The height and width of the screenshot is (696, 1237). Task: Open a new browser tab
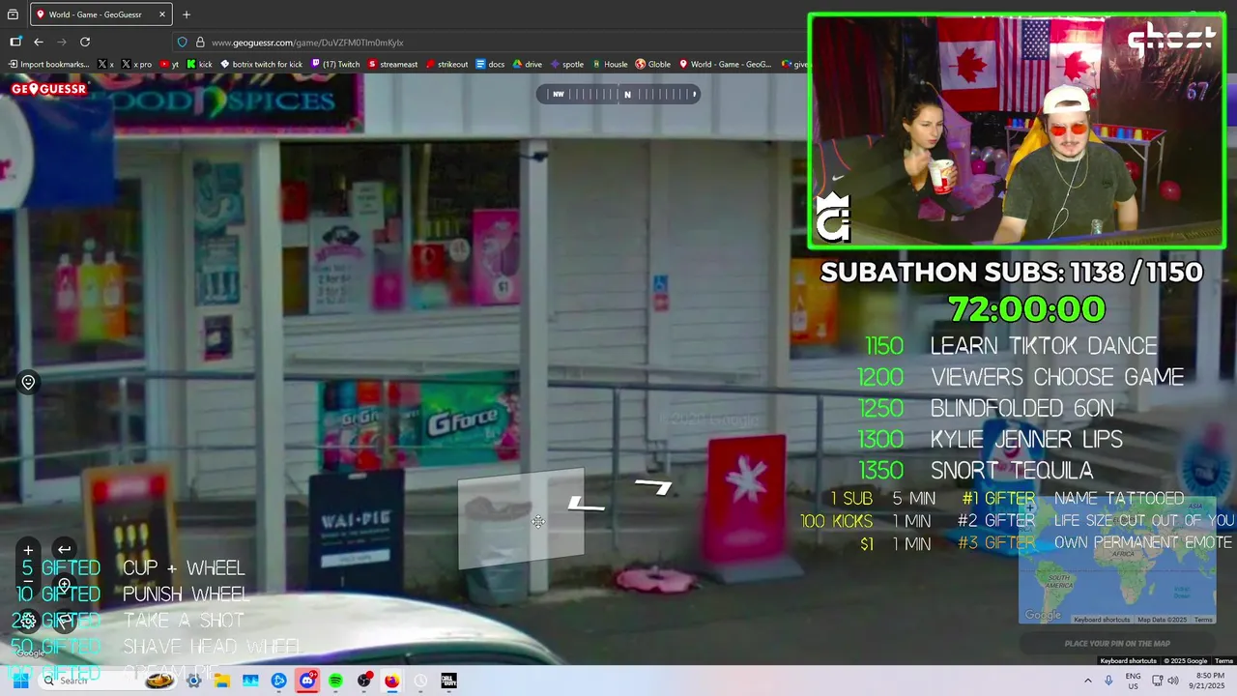187,14
